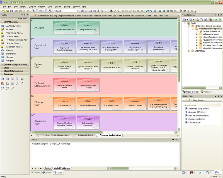Expand the UPDM Model tree node

189,51
